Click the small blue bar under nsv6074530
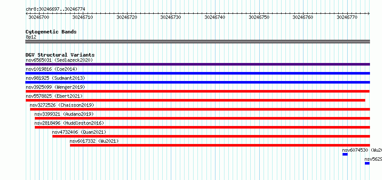Image resolution: width=382 pixels, height=180 pixels. tap(345, 154)
